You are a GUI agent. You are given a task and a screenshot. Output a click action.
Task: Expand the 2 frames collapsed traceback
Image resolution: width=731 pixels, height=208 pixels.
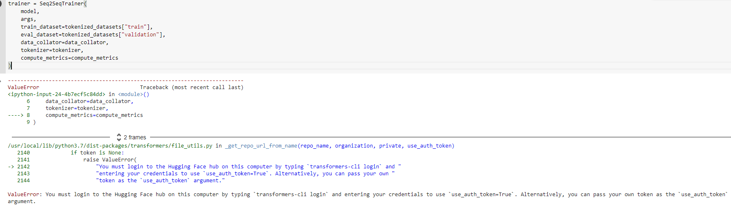(x=131, y=137)
